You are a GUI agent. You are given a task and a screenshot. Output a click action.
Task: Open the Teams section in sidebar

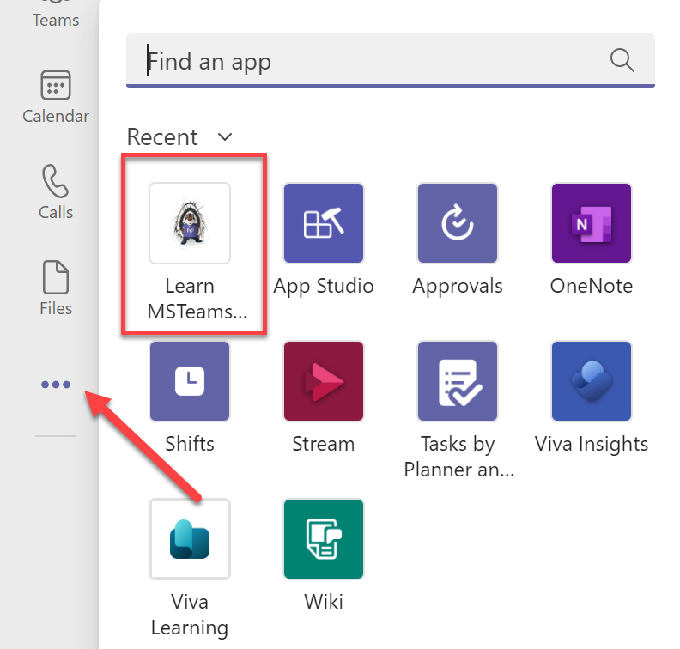[x=56, y=13]
